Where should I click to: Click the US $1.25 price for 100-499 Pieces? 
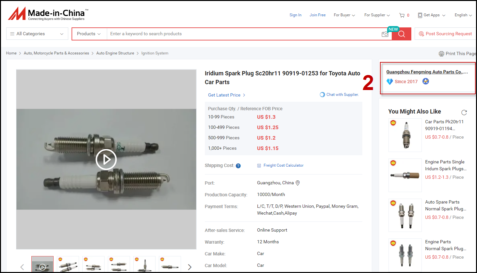[x=268, y=128]
